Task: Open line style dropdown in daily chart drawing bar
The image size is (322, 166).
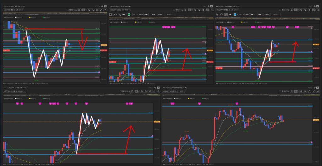Action: pos(142,14)
